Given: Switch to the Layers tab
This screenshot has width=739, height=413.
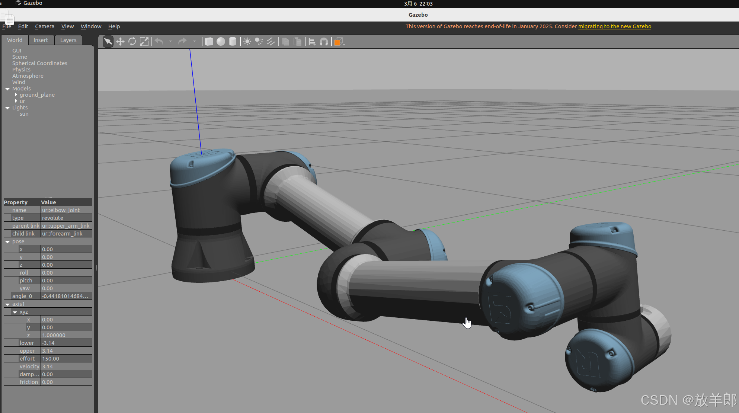Looking at the screenshot, I should pos(68,40).
